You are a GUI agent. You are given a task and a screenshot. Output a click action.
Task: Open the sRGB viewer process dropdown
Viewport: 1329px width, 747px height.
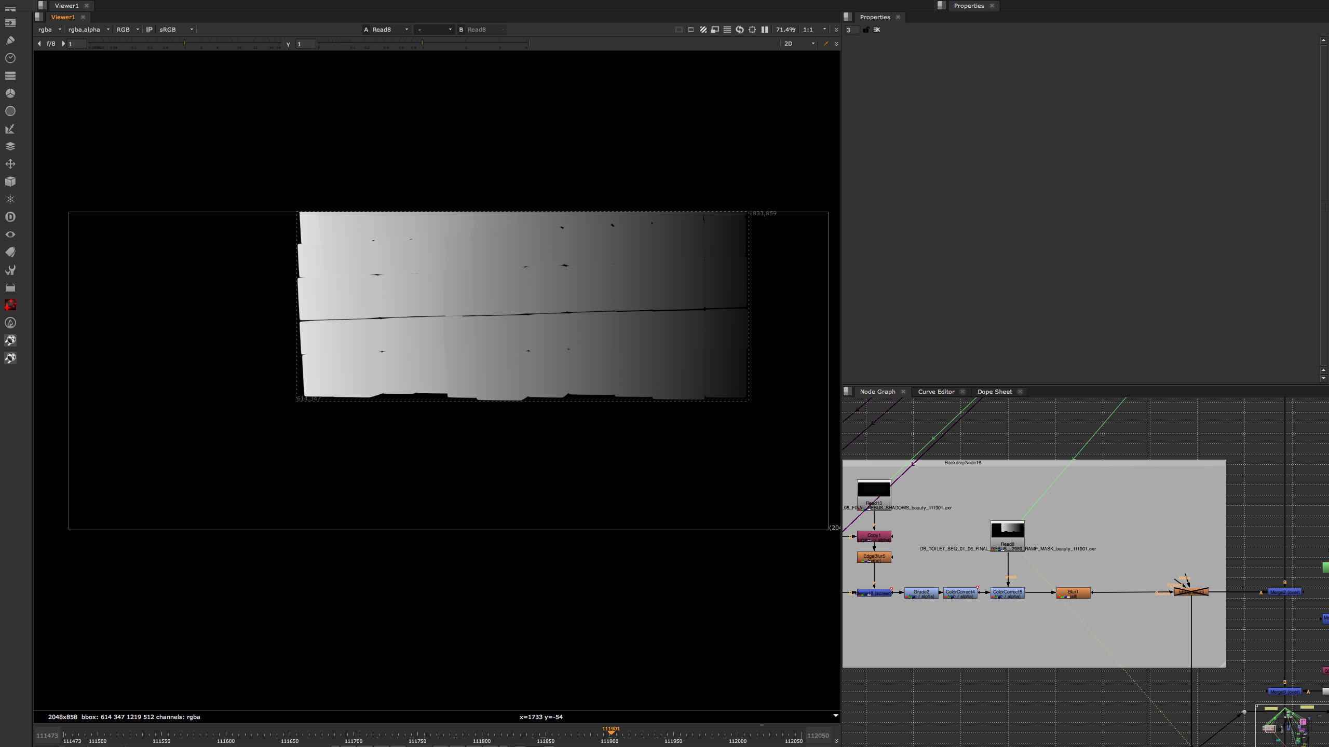(177, 30)
